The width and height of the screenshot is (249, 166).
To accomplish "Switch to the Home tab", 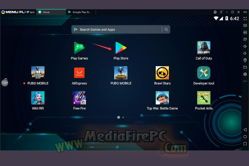I will 51,12.
